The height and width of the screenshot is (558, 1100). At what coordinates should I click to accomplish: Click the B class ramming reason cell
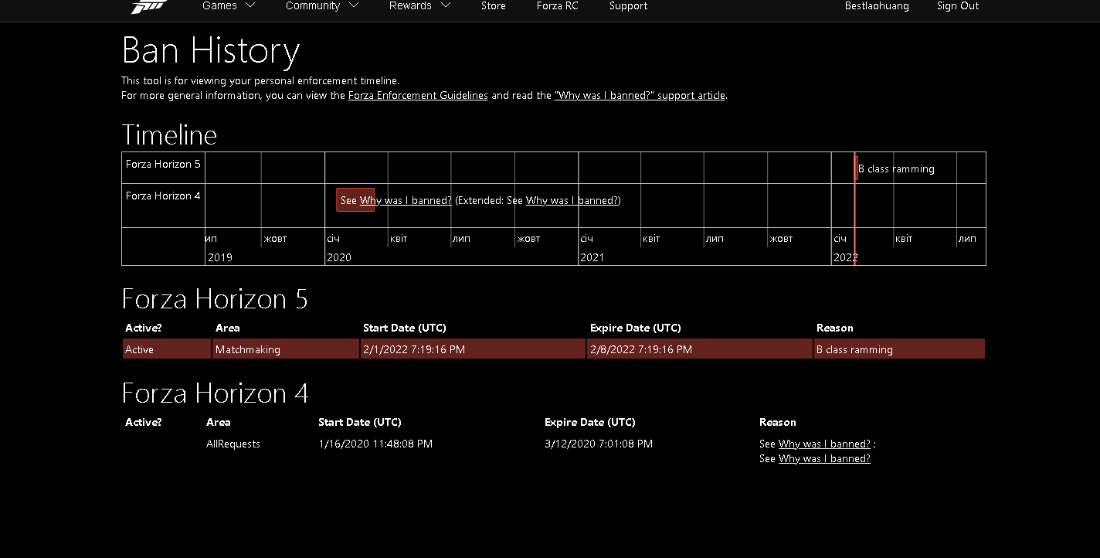tap(899, 349)
